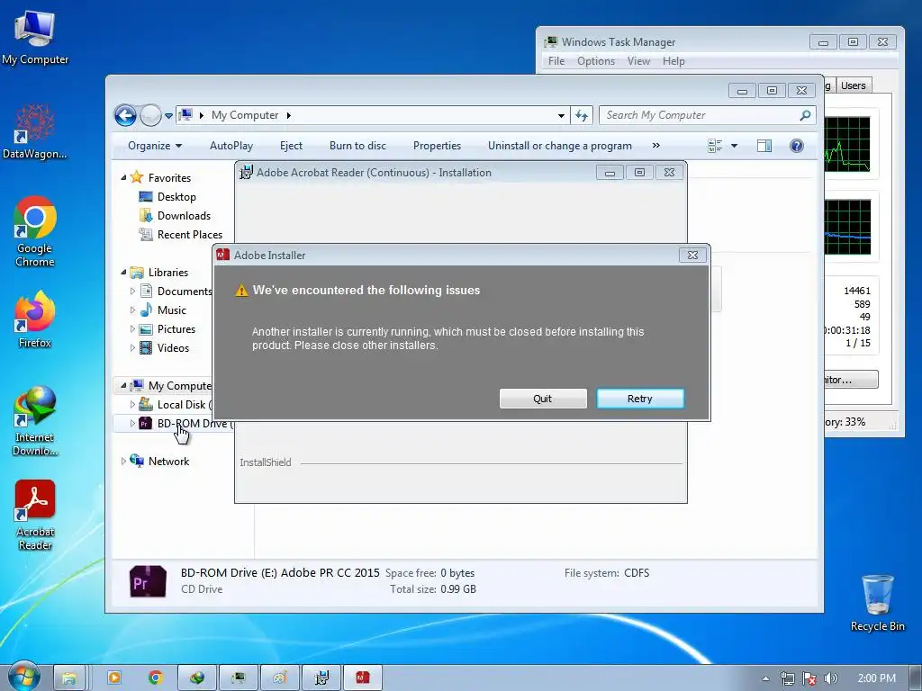Click AutoPlay in the Explorer toolbar

pos(231,146)
